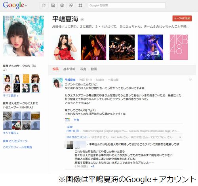Viewport: 198px width, 186px height.
Task: Open the cat photo follower avatar
Action: click(x=8, y=116)
